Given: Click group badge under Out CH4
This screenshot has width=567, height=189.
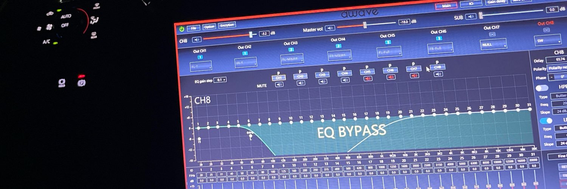Looking at the screenshot, I should [x=339, y=46].
